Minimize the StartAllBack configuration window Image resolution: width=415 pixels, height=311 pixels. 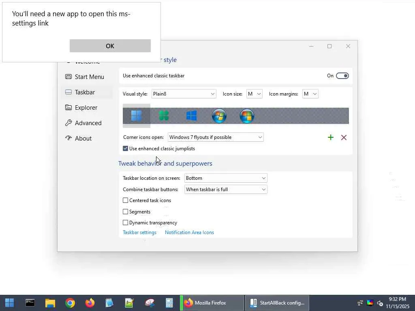tap(311, 46)
